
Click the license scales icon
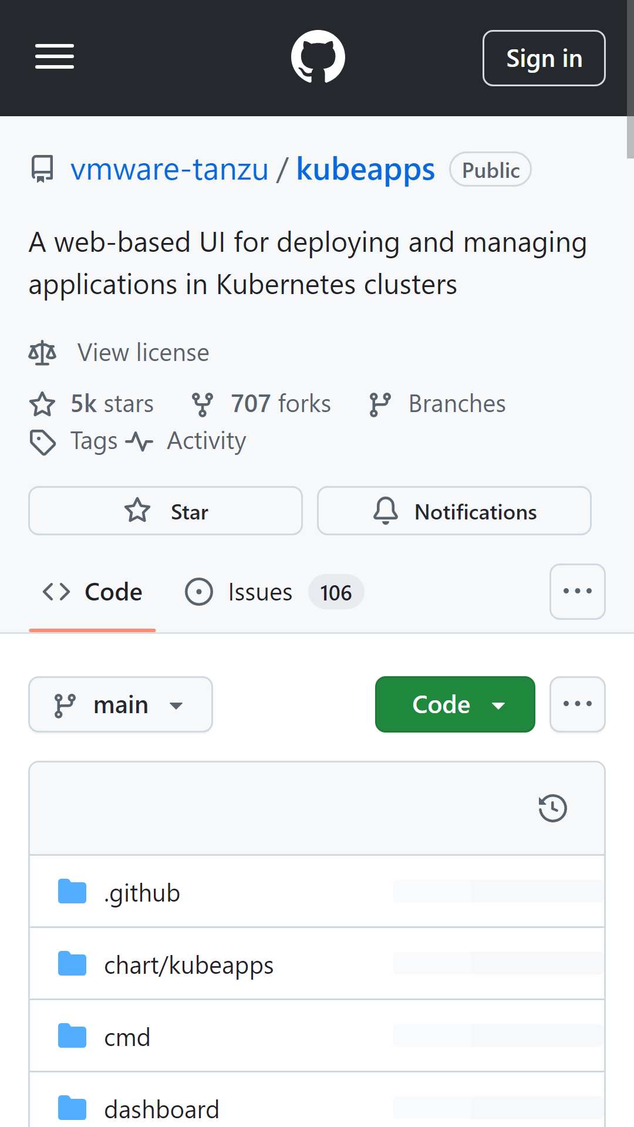point(42,353)
